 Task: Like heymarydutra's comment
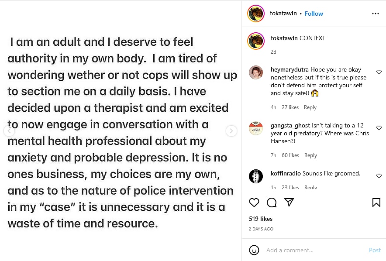pyautogui.click(x=379, y=72)
